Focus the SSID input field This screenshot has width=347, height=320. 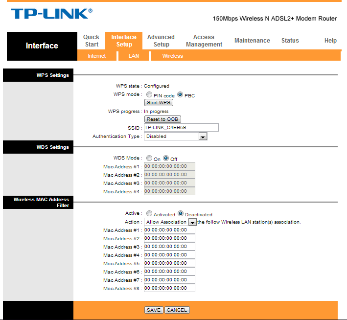point(181,128)
